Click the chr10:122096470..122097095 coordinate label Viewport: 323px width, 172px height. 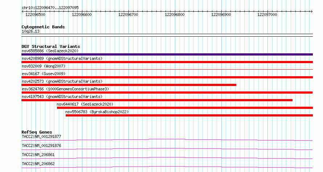pos(50,8)
